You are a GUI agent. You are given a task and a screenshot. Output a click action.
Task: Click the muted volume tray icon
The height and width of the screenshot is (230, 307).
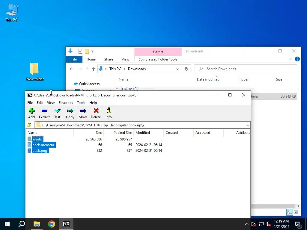click(268, 224)
